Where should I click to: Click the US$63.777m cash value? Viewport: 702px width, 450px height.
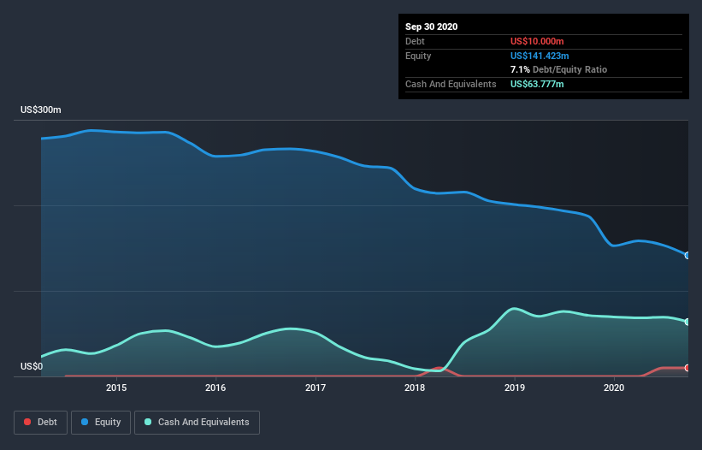(x=537, y=84)
